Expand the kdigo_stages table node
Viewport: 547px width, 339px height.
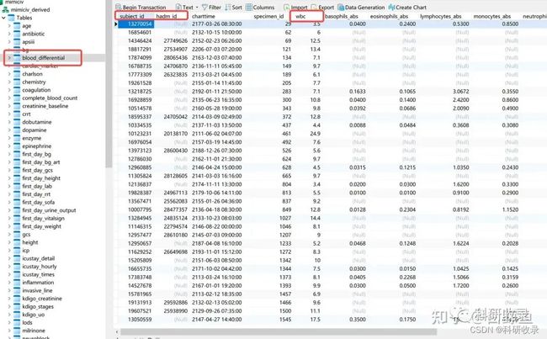pyautogui.click(x=9, y=306)
